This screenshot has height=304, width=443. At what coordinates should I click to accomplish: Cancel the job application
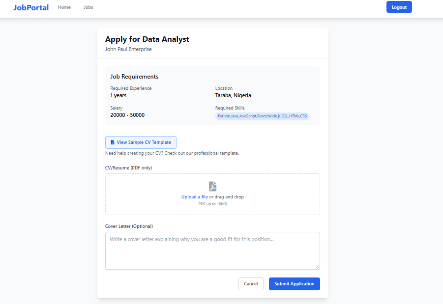251,284
